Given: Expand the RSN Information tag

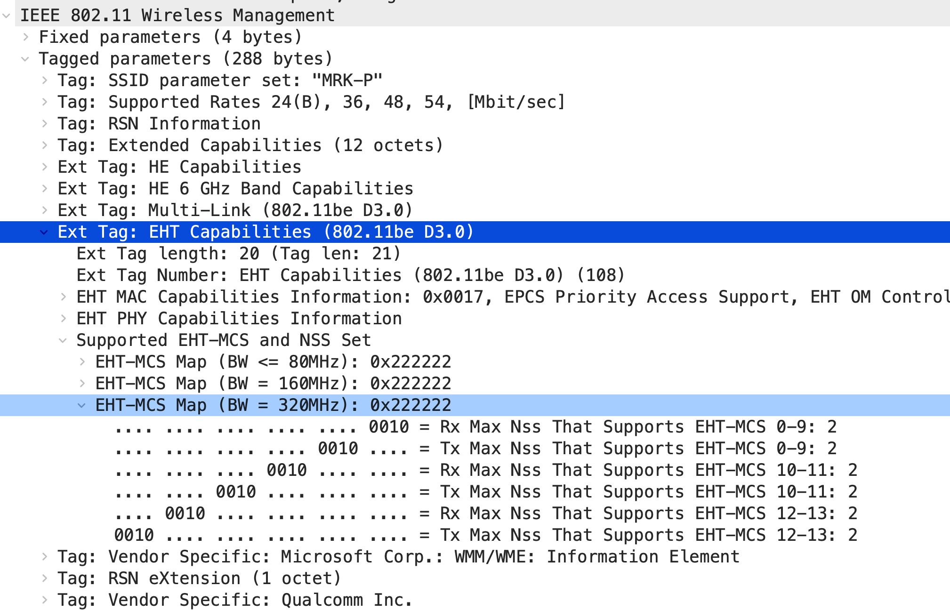Looking at the screenshot, I should (x=45, y=124).
